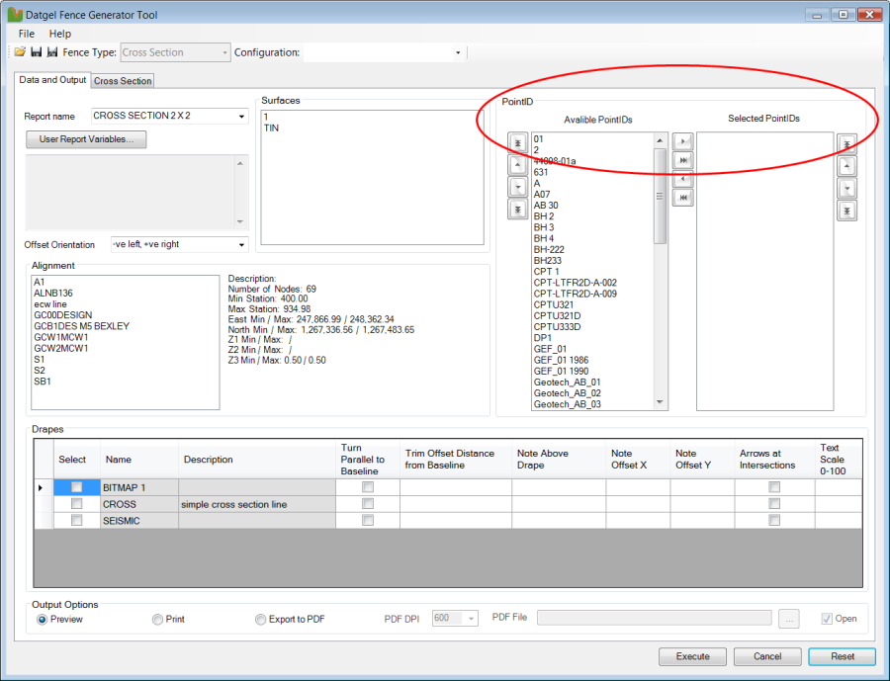Click the User Report Variables button
The image size is (890, 681).
pos(86,139)
